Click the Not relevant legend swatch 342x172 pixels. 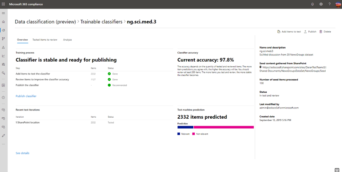tap(194, 134)
